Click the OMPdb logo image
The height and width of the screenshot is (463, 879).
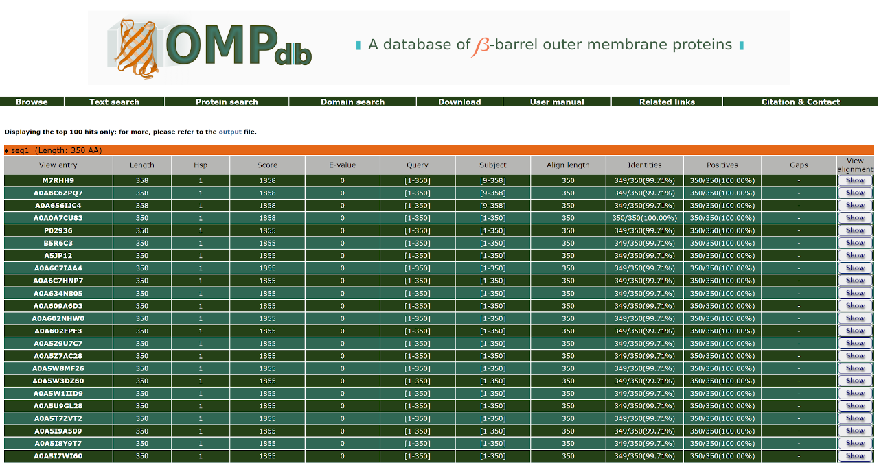[209, 47]
